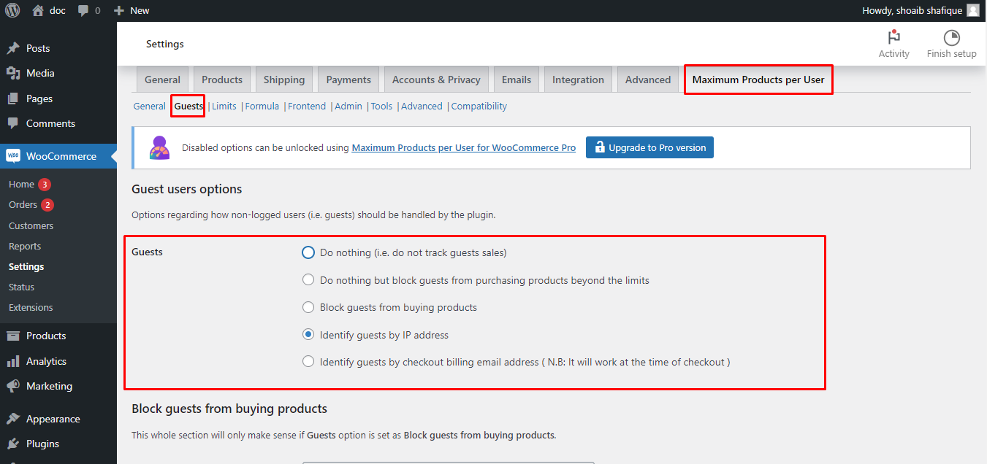The image size is (987, 464).
Task: Open WooCommerce Orders submenu
Action: click(23, 204)
